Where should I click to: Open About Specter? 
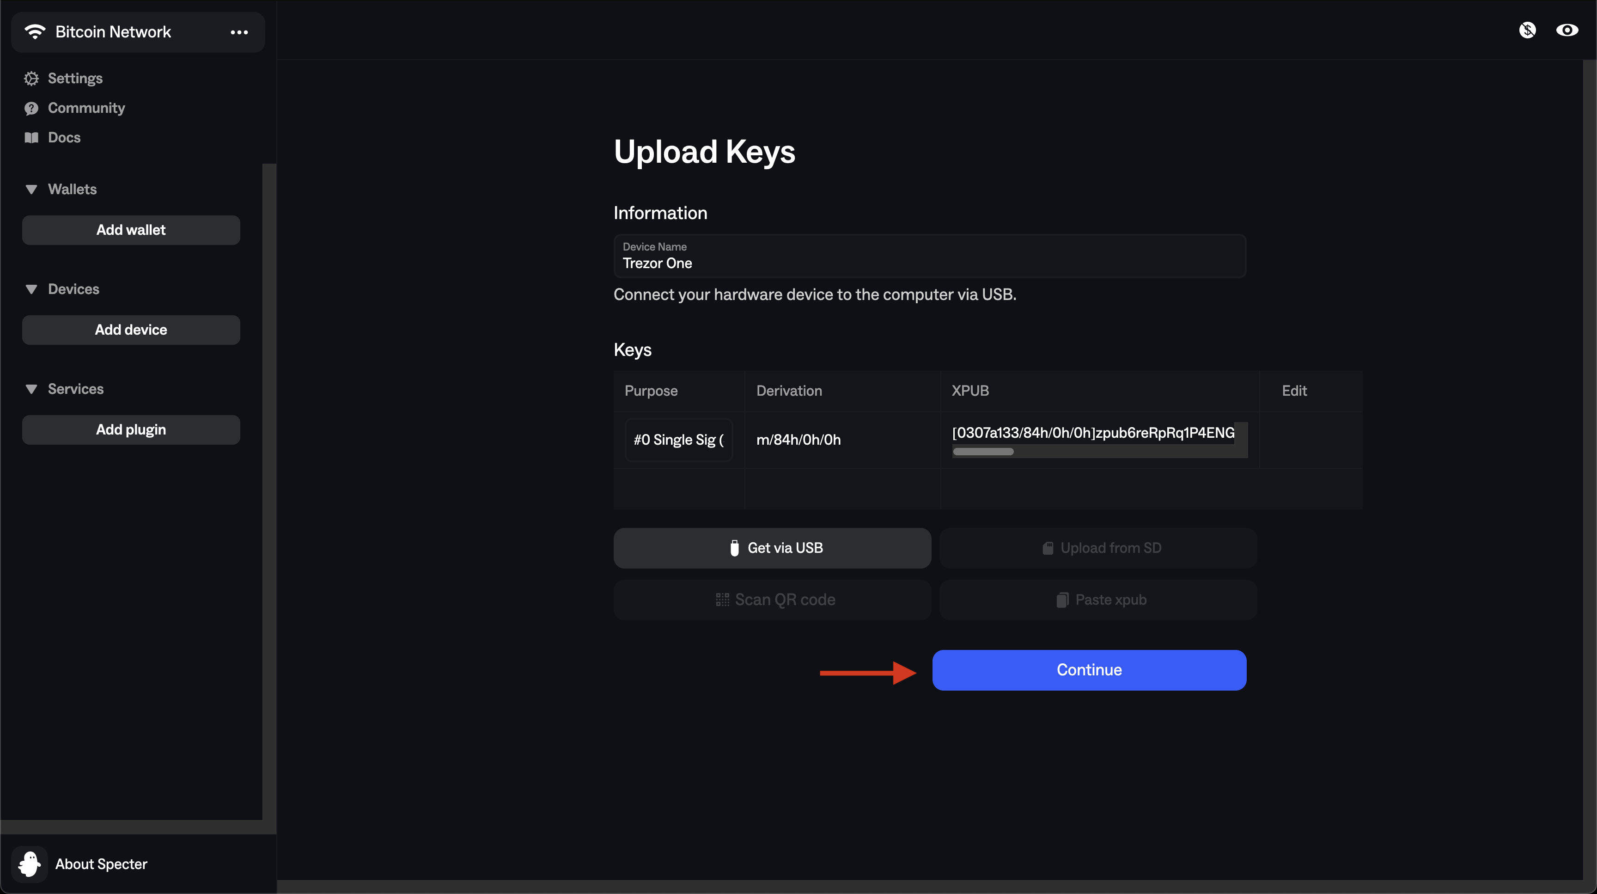pyautogui.click(x=101, y=863)
